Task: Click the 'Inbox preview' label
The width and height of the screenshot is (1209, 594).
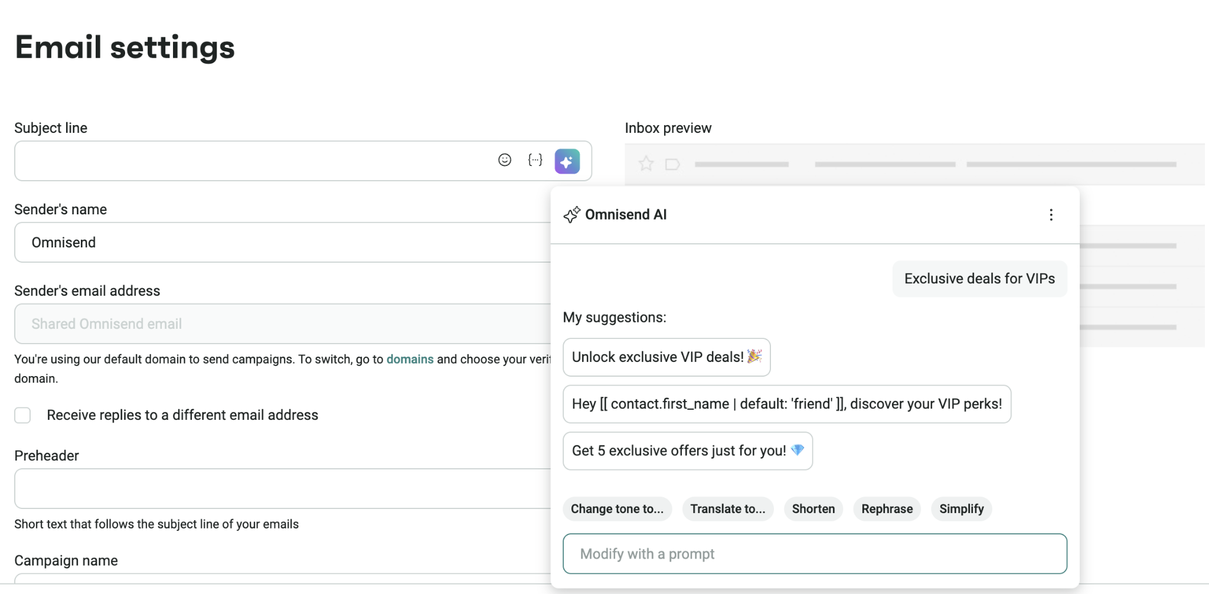Action: 668,128
